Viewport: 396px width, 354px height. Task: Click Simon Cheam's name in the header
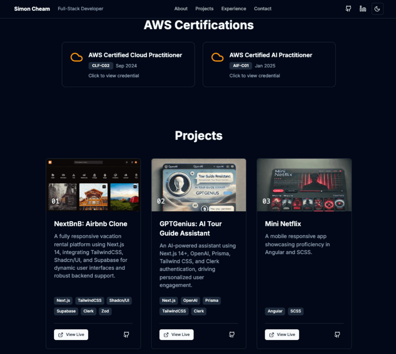(x=32, y=8)
